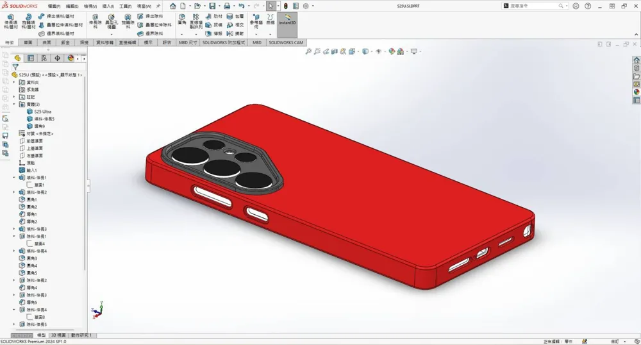Select the Swept Boss/Base (掃出填料/基材) command

coord(56,16)
